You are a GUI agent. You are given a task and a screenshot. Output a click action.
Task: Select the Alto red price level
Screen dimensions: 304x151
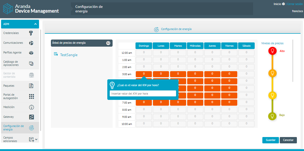click(272, 51)
